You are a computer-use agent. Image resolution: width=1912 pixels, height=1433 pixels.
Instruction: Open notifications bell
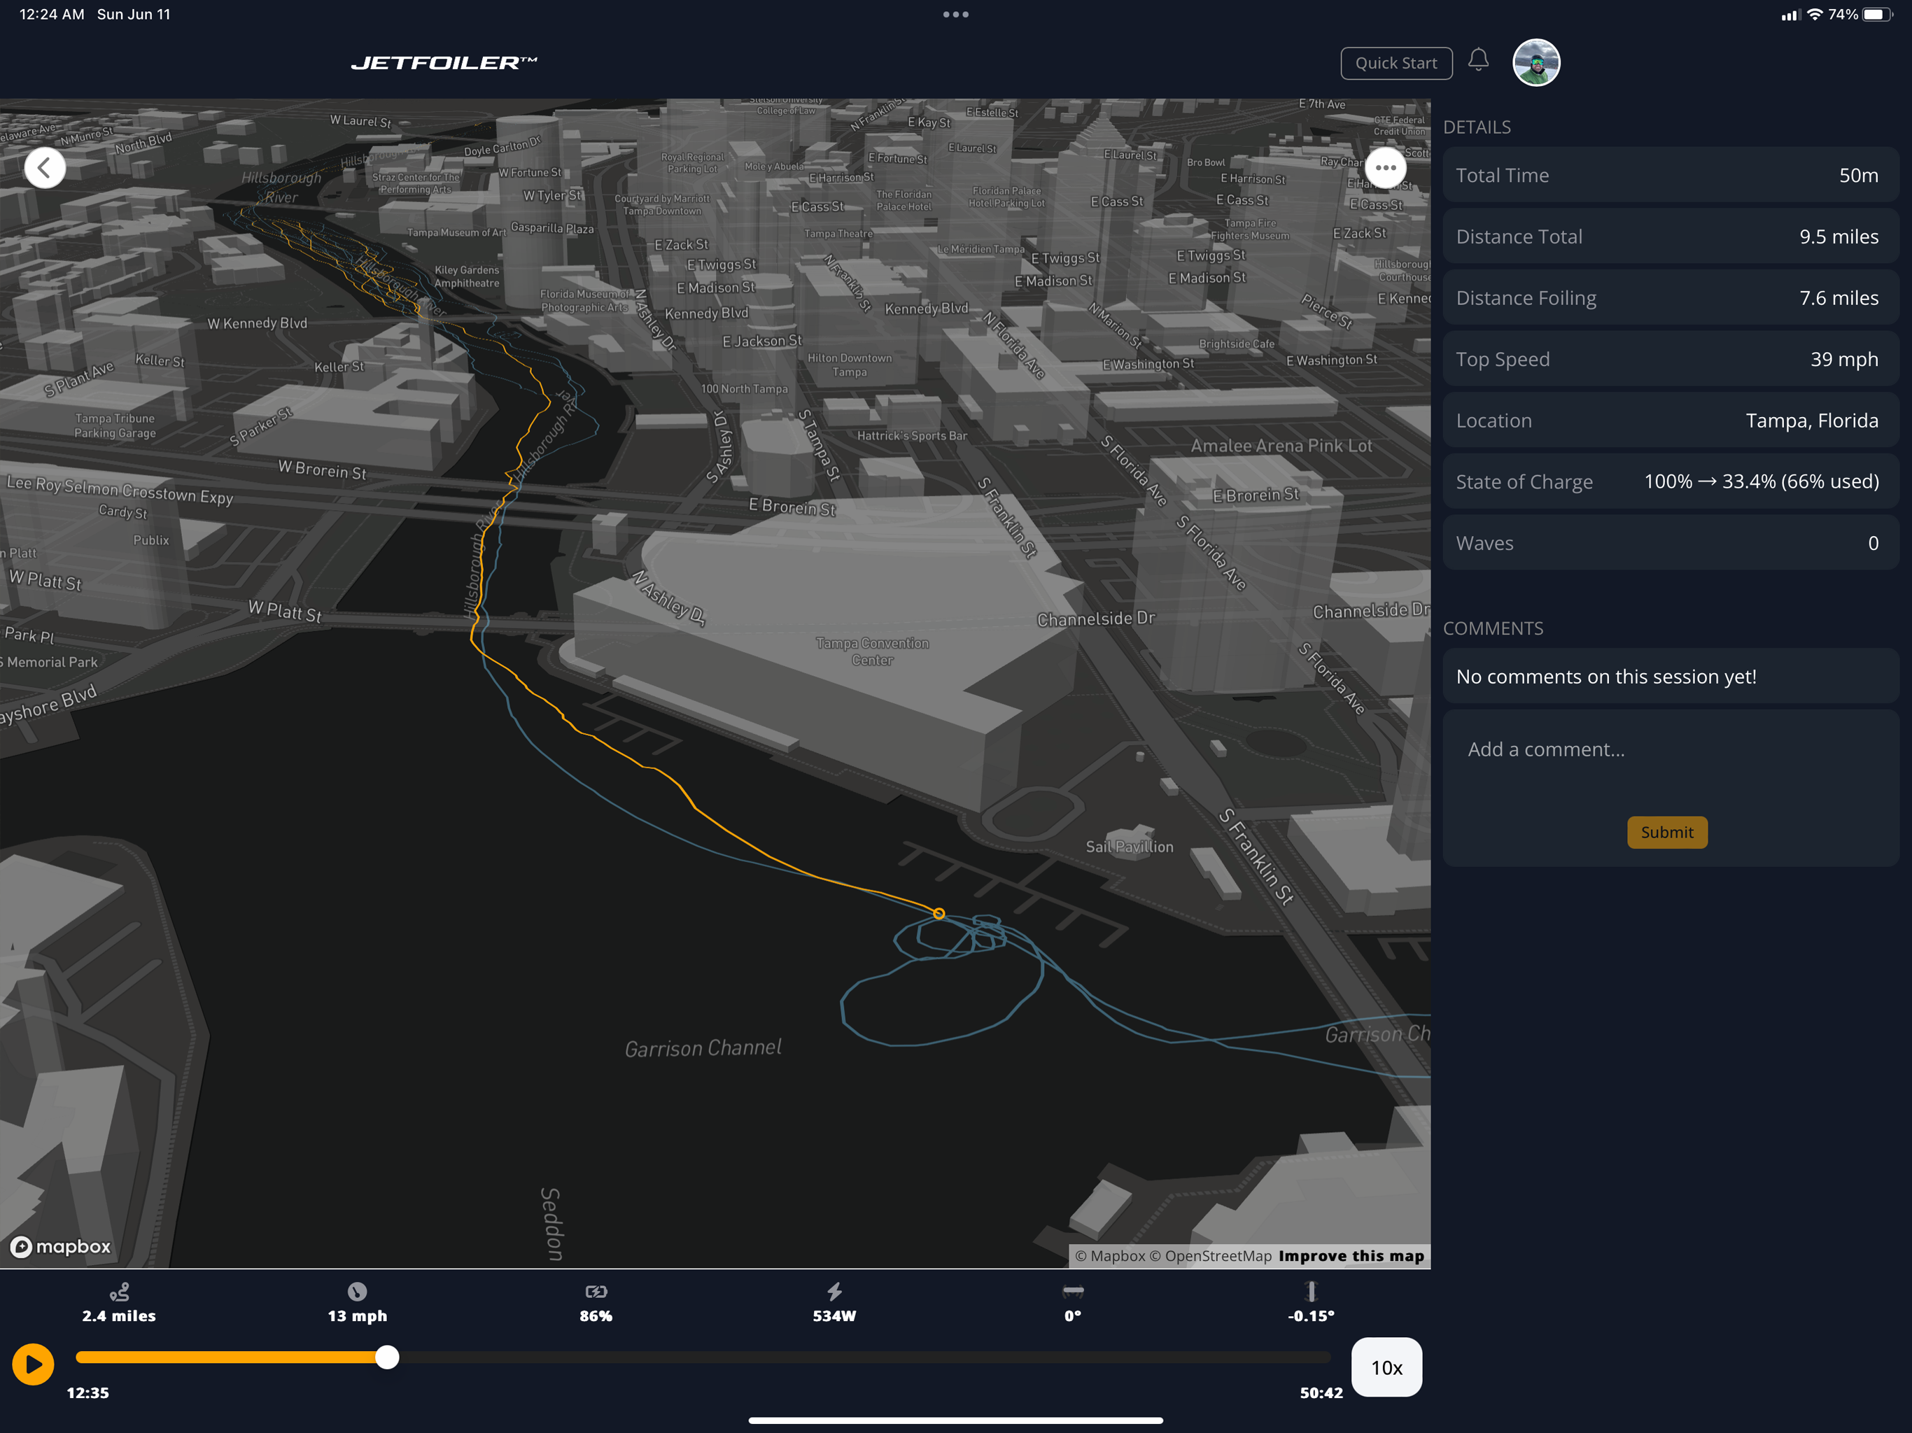pos(1479,59)
